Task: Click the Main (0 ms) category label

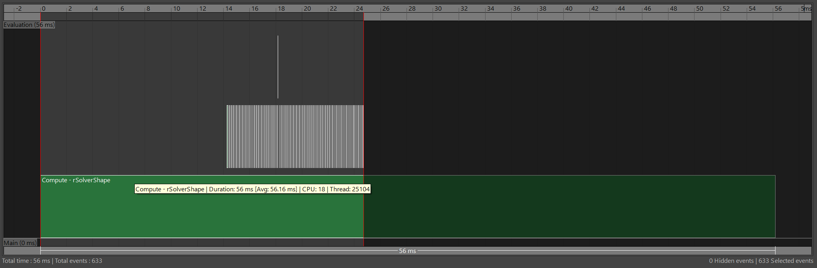Action: 20,243
